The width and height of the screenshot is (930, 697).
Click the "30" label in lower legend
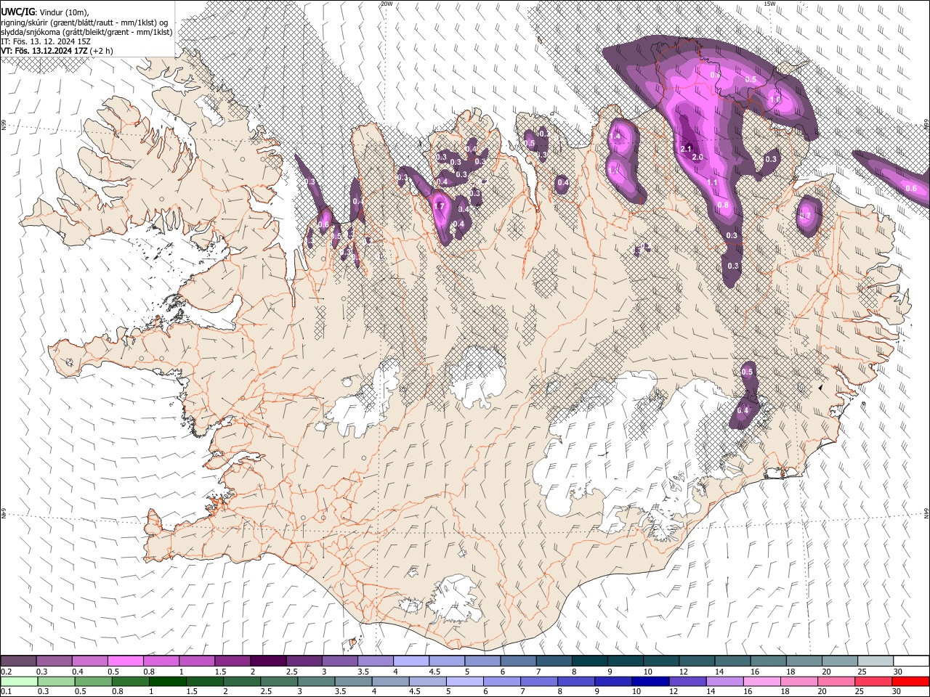point(898,692)
